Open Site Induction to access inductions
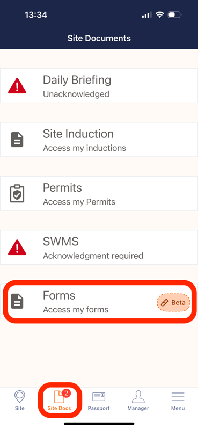This screenshot has height=429, width=198. [x=99, y=140]
